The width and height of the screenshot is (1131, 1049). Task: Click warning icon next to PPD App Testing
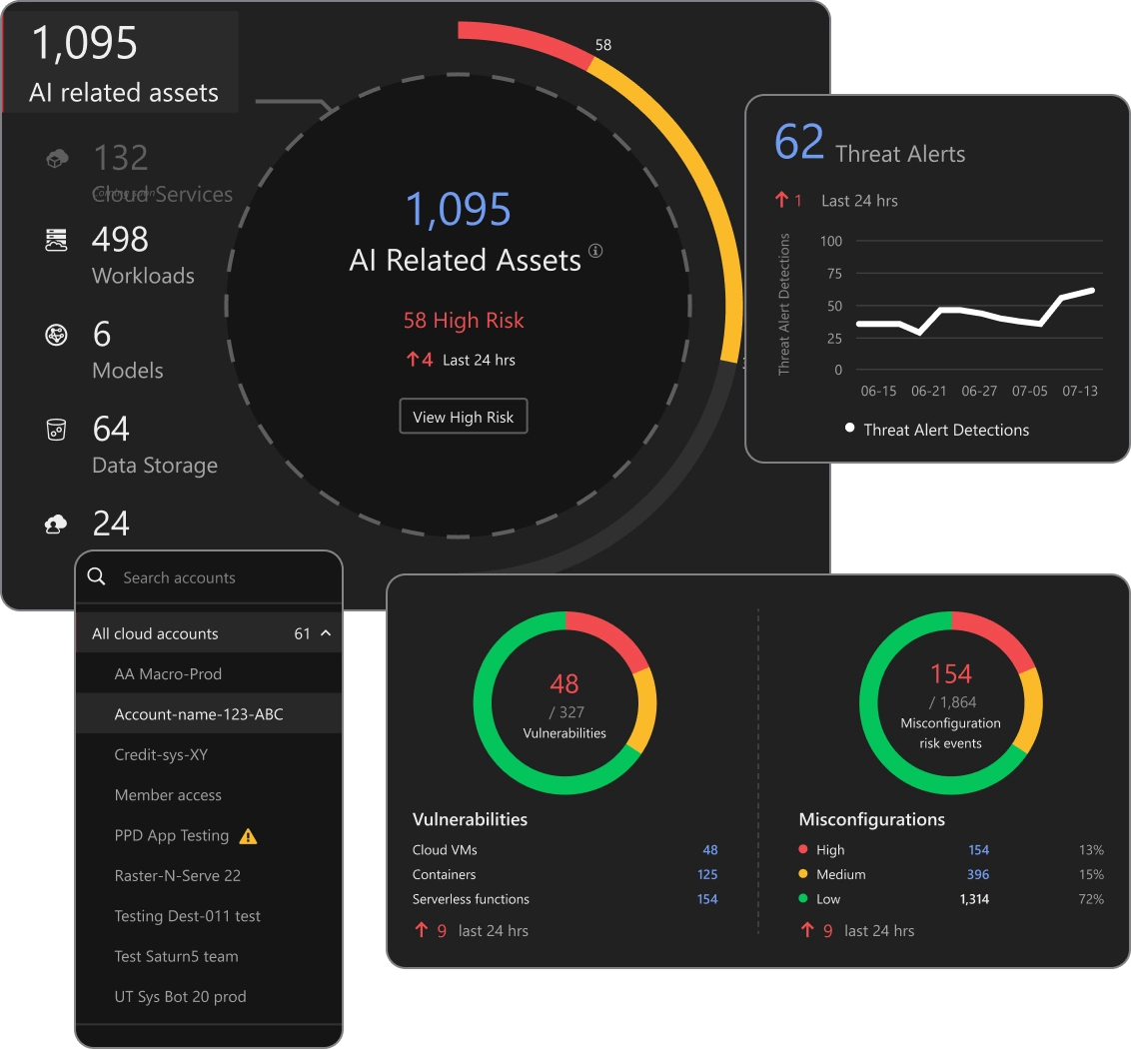(249, 836)
